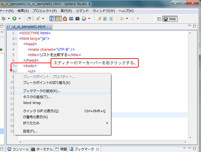Click the Debug bug icon in toolbar
Viewport: 201px width, 152px height.
coord(4,18)
